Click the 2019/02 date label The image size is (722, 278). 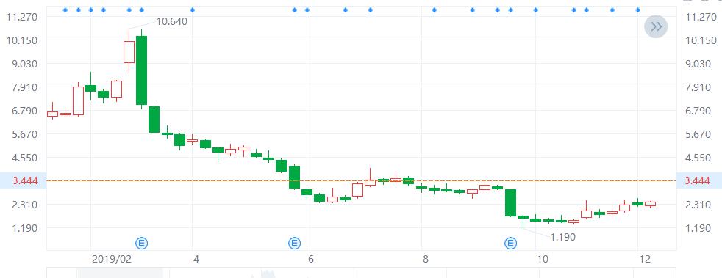(x=112, y=259)
